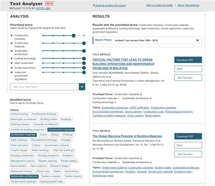Image resolution: width=215 pixels, height=186 pixels.
Task: Remove the Sustainable architecture prioritized term
Action: pos(12,51)
